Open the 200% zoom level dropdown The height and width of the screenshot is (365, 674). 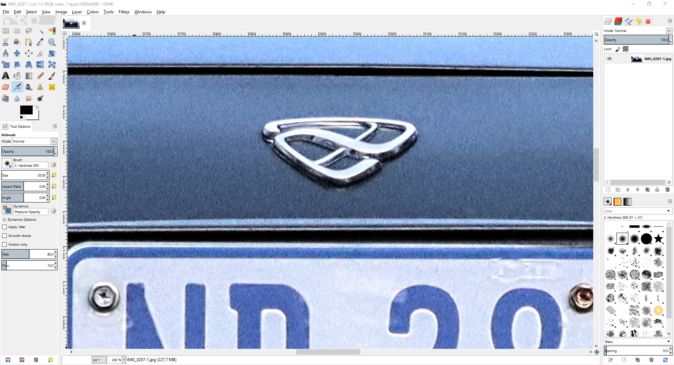click(124, 360)
